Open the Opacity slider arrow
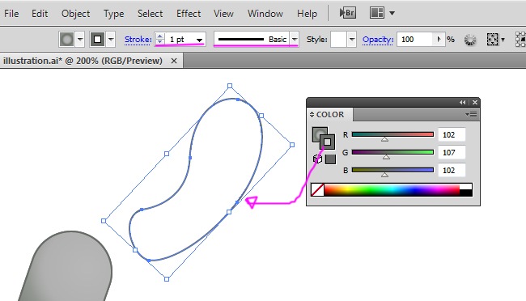Screen dimensions: 526x301 (x=439, y=40)
